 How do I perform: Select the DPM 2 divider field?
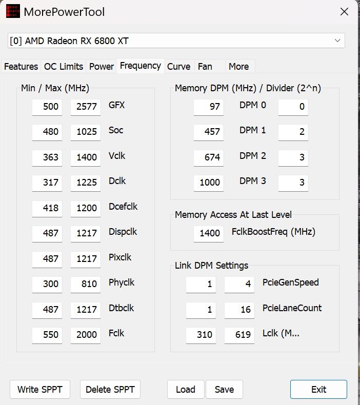click(x=293, y=157)
